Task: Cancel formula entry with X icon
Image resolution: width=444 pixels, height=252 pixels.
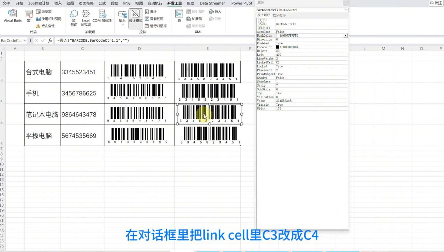Action: pos(37,41)
